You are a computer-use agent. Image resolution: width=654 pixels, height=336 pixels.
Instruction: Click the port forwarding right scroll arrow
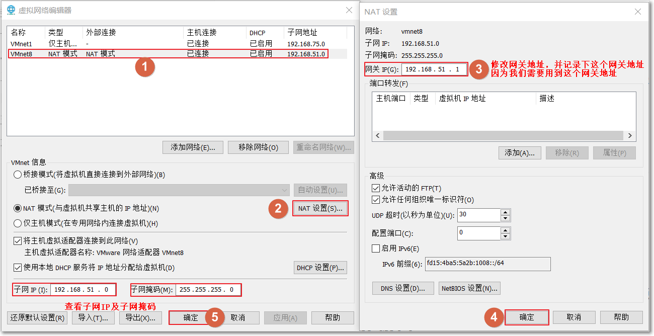[630, 136]
